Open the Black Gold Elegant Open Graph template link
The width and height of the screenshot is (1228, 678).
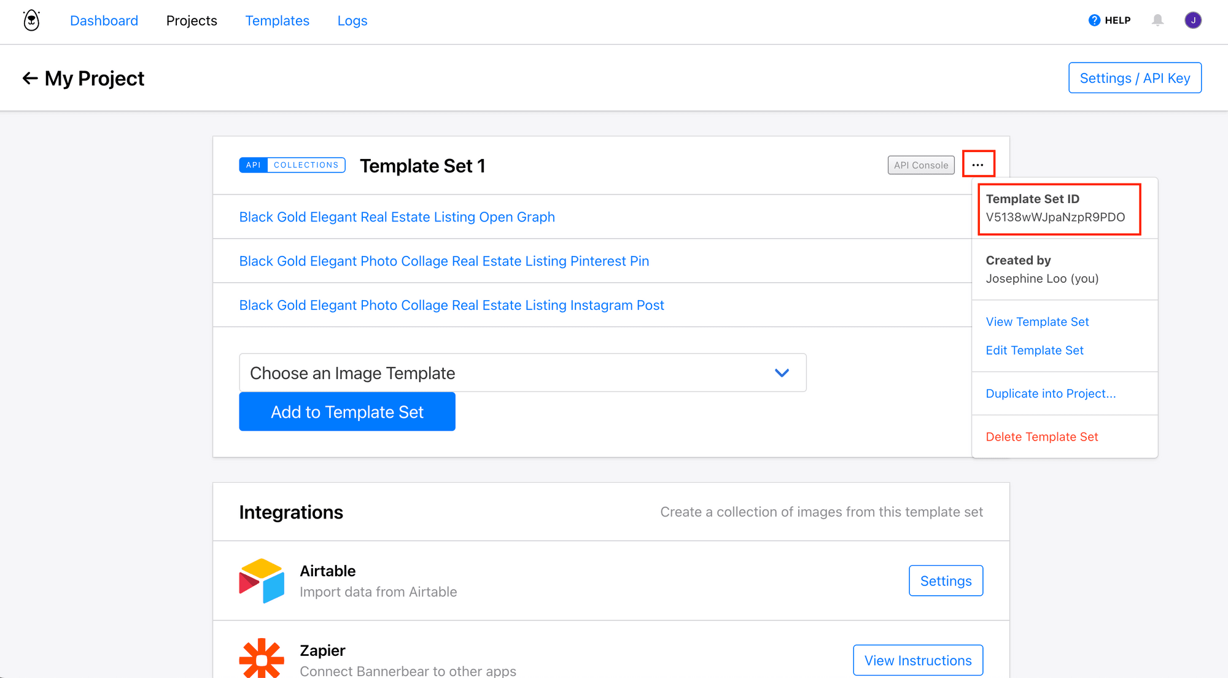pos(397,217)
